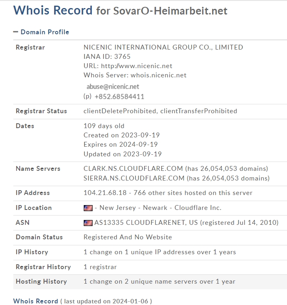Click the phone number +852.68584411
This screenshot has width=287, height=305.
pyautogui.click(x=119, y=97)
